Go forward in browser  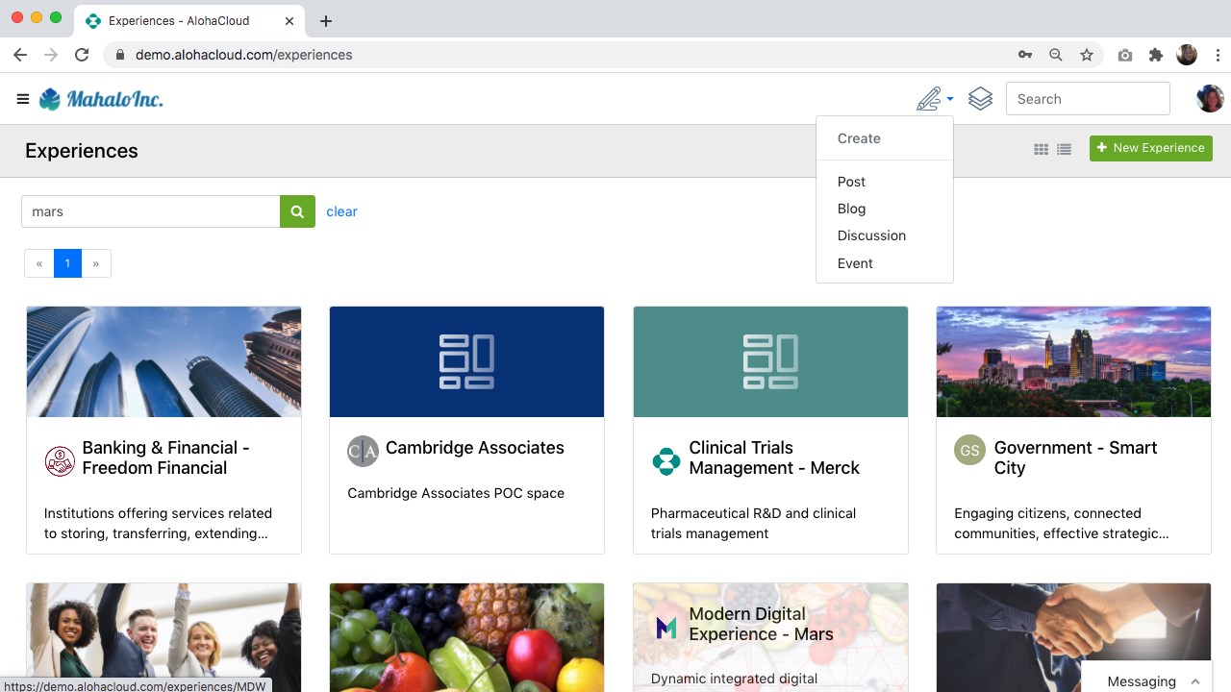coord(51,55)
